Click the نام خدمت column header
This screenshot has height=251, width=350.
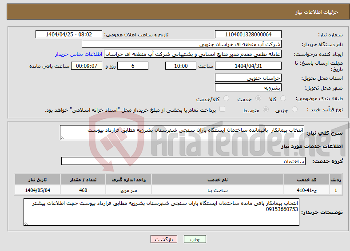(217, 180)
